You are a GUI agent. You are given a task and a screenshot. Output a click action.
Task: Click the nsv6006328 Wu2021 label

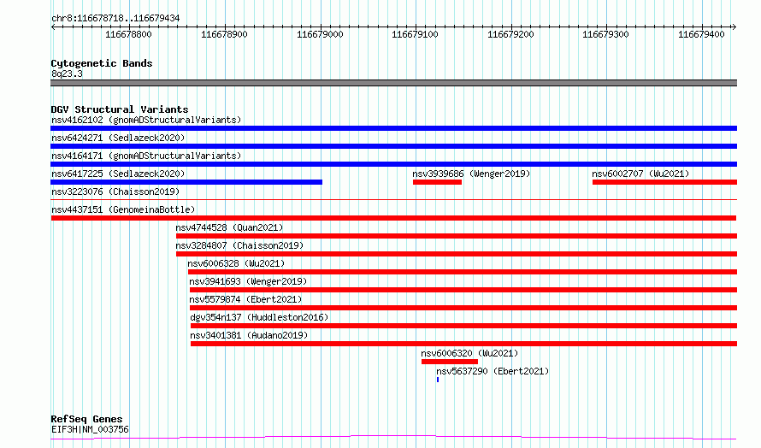click(x=236, y=263)
